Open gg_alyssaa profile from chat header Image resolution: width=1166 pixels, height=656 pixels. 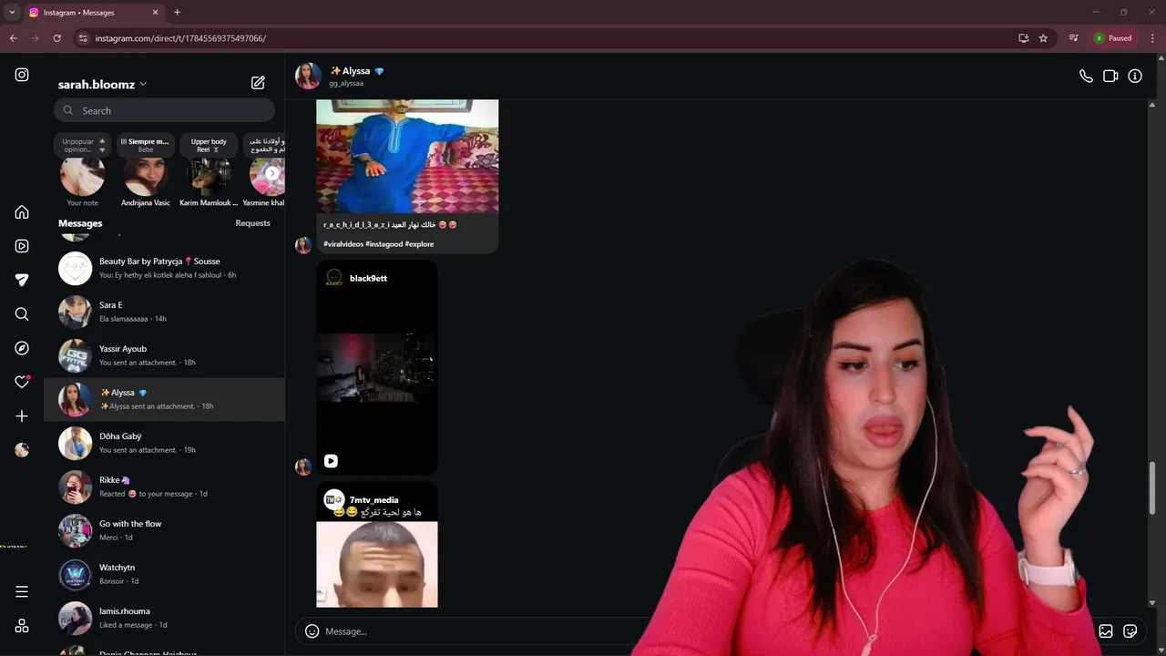(x=346, y=83)
